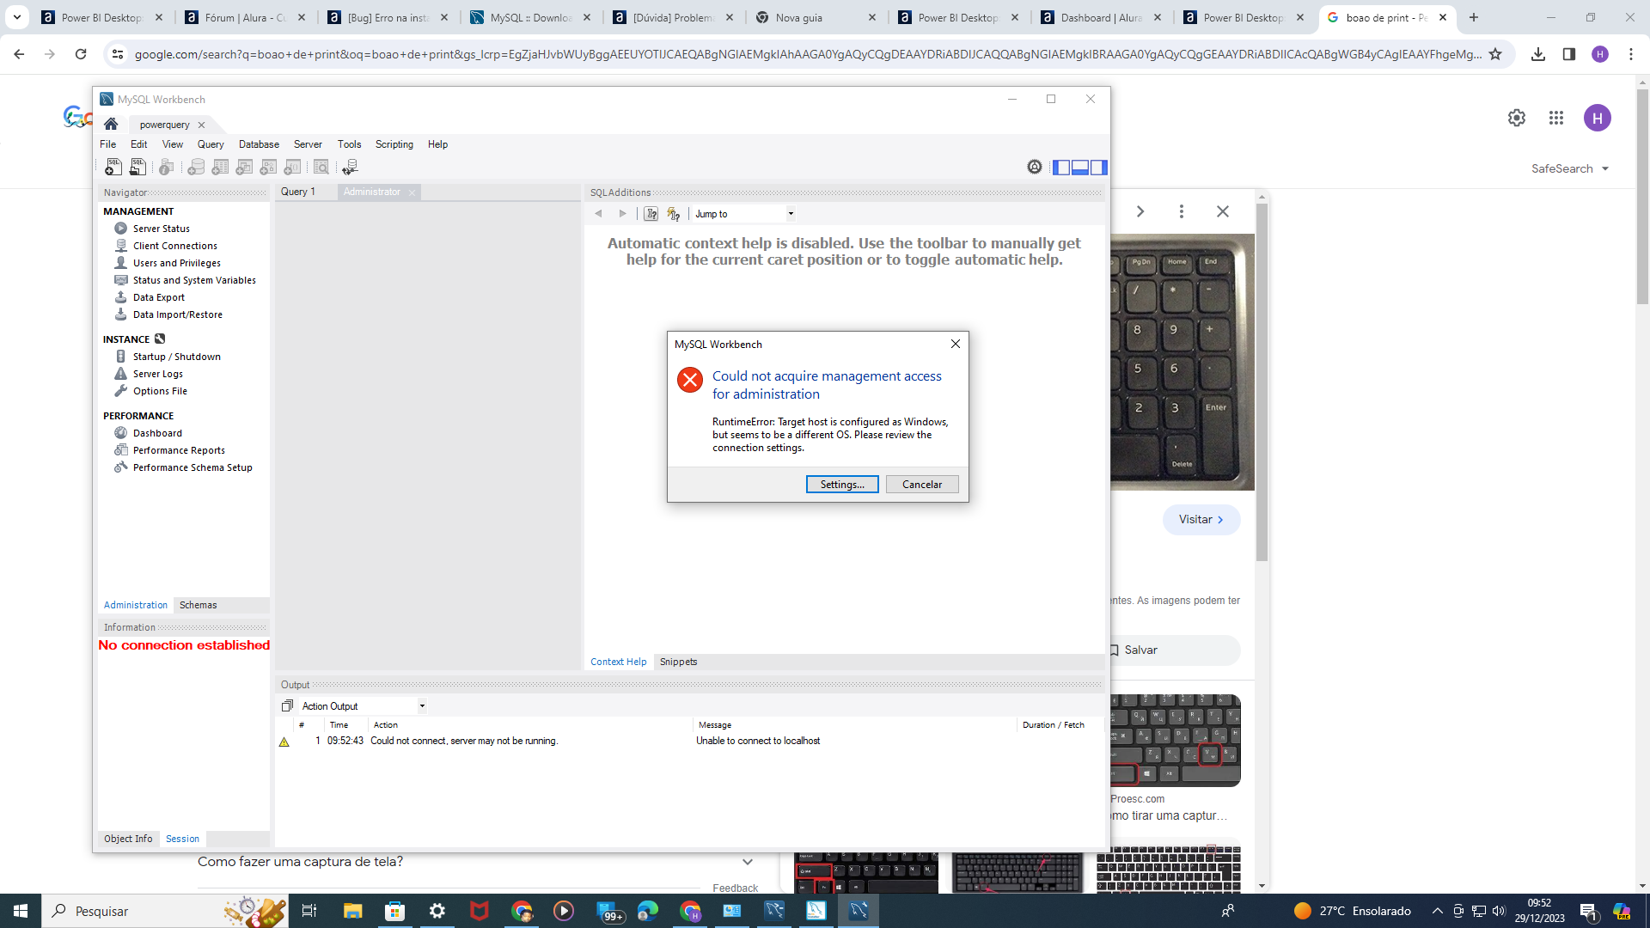
Task: Click the icon next to INSTANCE heading
Action: point(160,339)
